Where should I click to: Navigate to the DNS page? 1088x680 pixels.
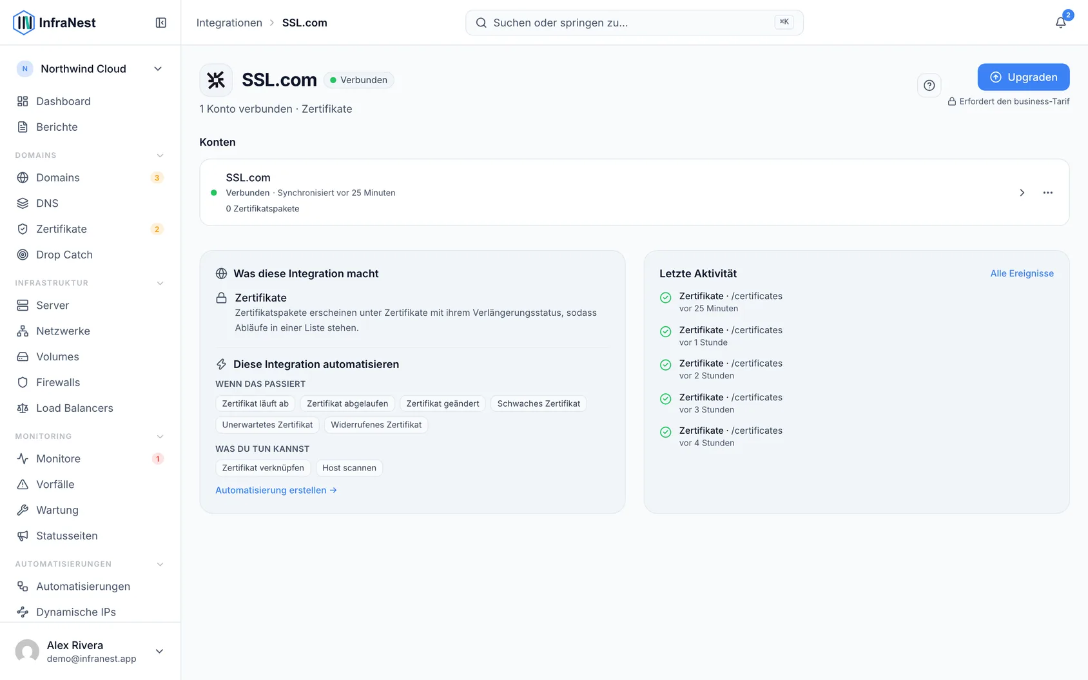click(90, 203)
